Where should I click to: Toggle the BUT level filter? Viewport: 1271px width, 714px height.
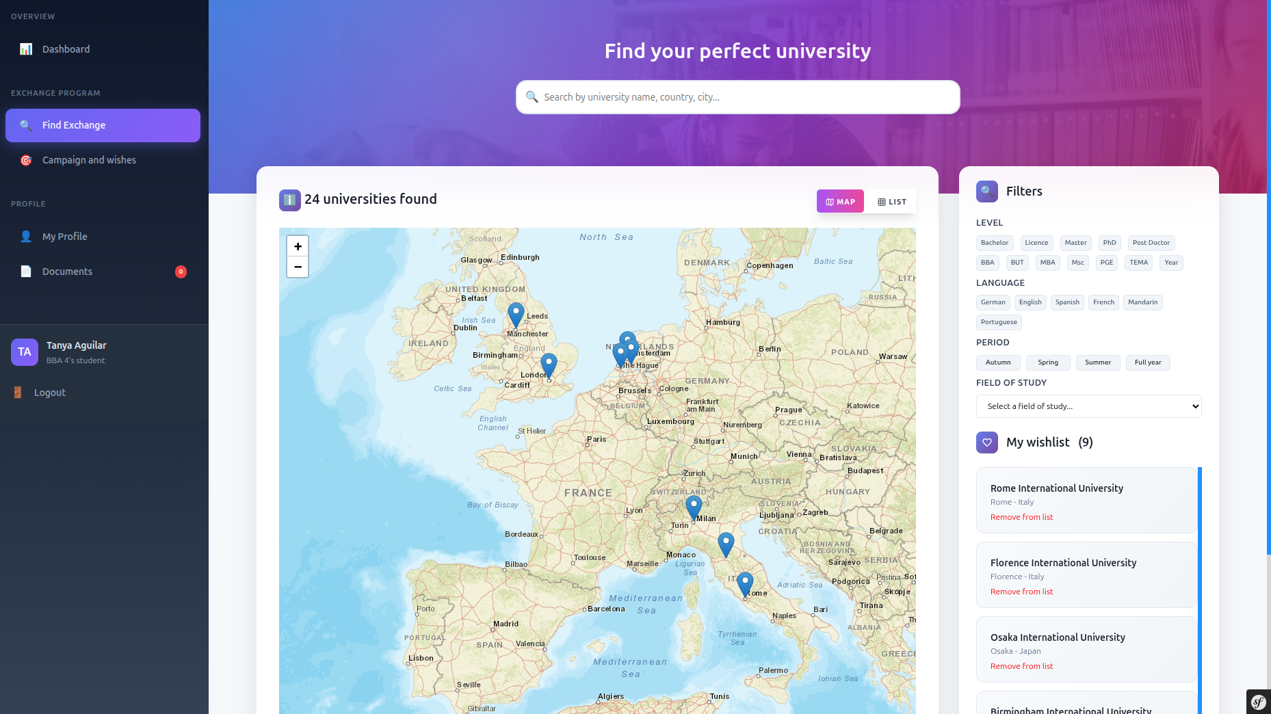click(x=1018, y=263)
